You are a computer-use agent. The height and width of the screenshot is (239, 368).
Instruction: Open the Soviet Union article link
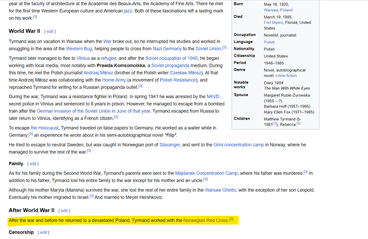pos(208,49)
